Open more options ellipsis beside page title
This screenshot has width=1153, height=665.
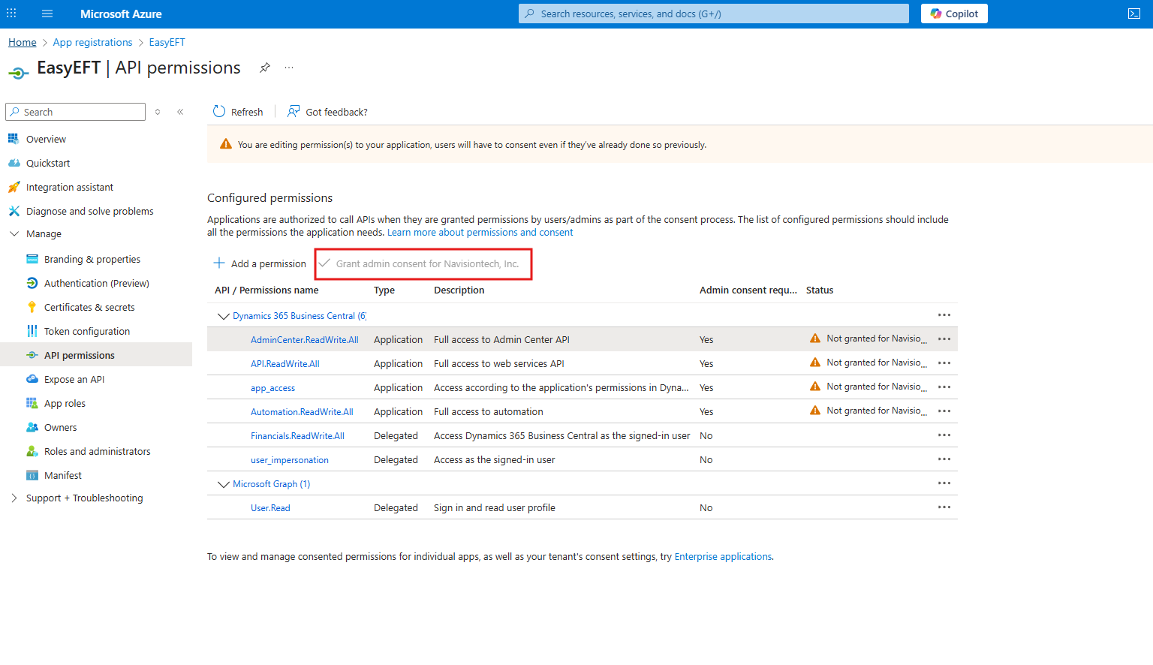point(289,68)
